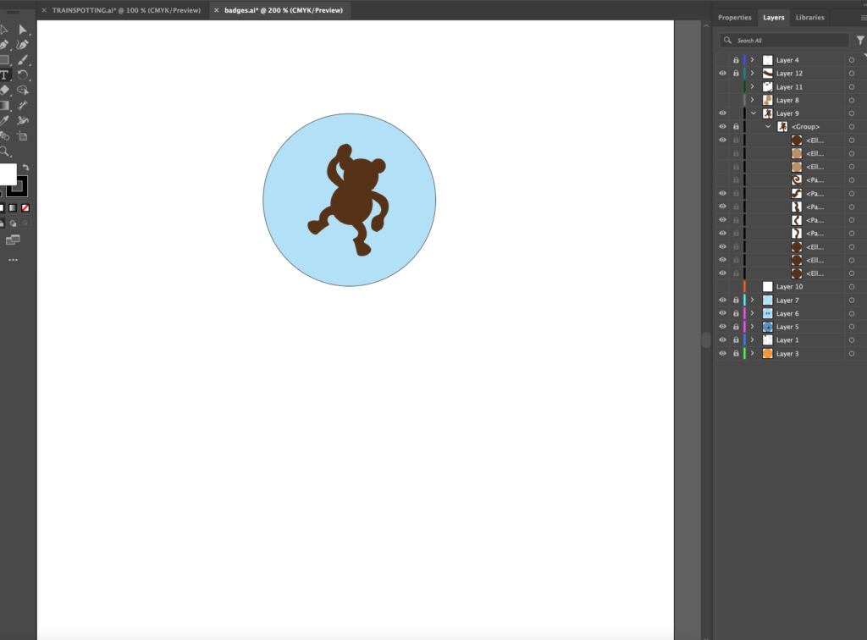The image size is (867, 640).
Task: Unlock Layer 7 via its lock icon
Action: pyautogui.click(x=736, y=300)
